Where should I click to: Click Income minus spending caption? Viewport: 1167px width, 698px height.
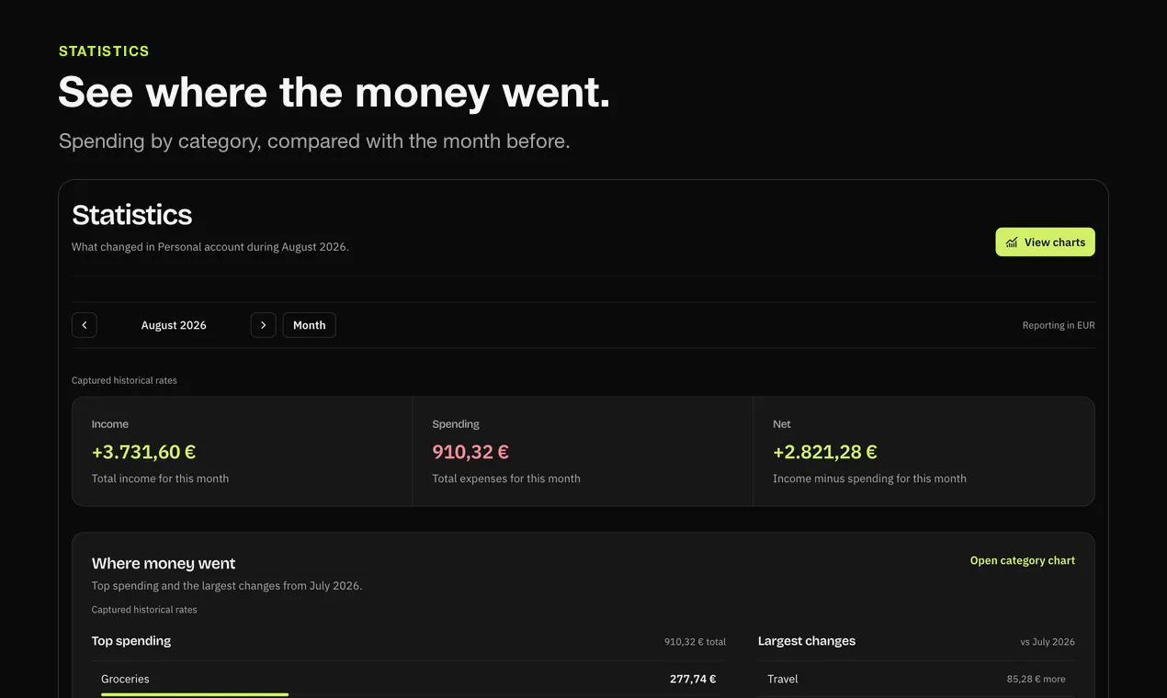869,478
